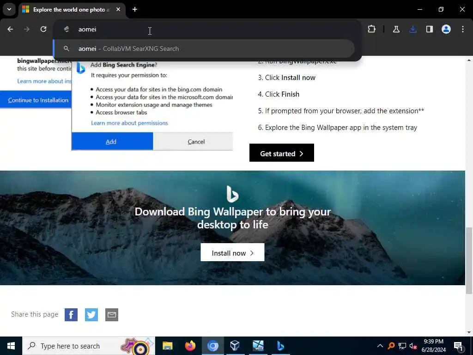Open the Chrome profile avatar
Screen dimensions: 473x355
[446, 29]
